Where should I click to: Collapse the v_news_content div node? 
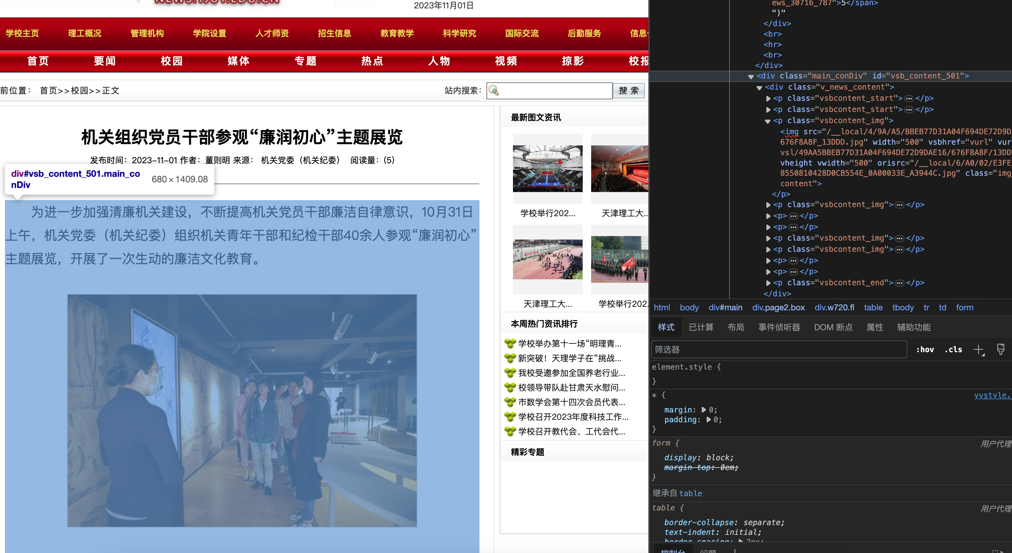click(759, 88)
